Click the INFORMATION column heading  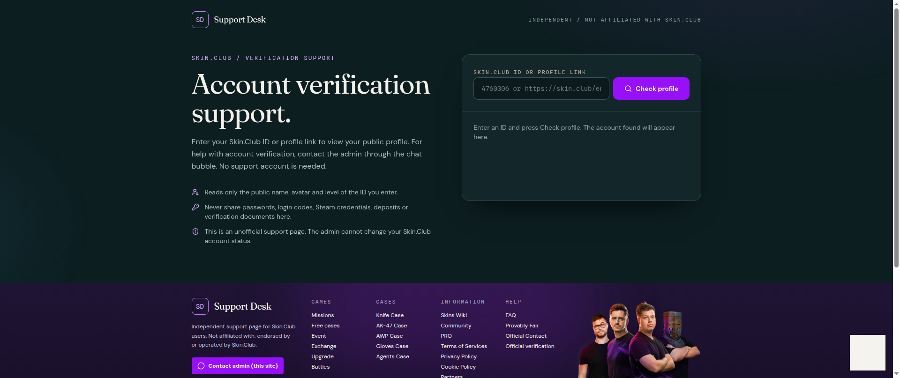pyautogui.click(x=463, y=302)
